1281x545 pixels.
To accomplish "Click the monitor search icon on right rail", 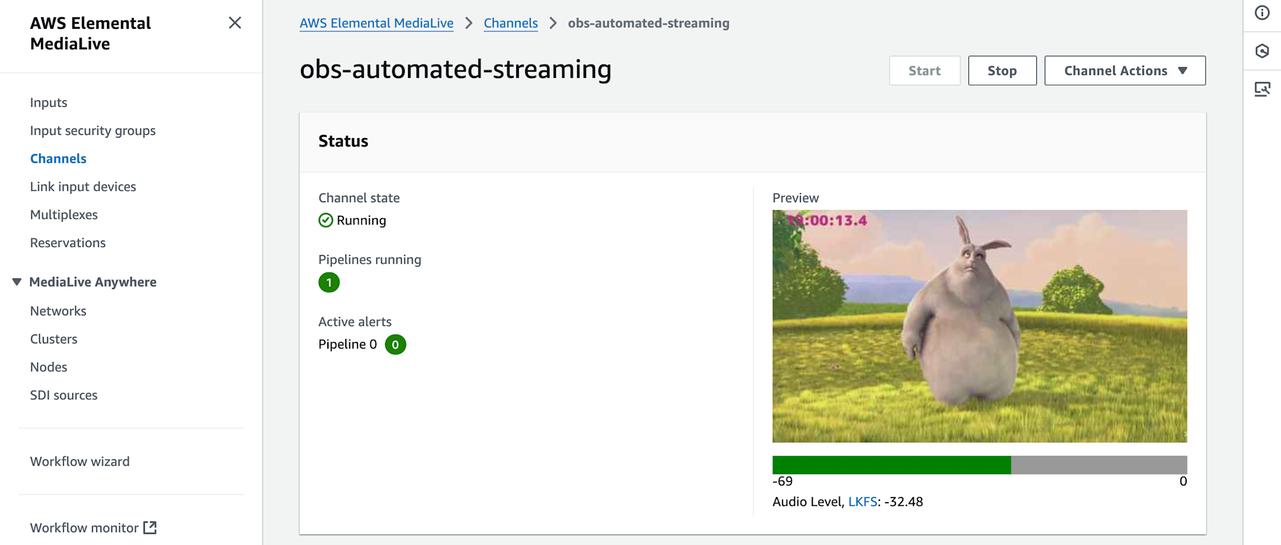I will 1262,89.
